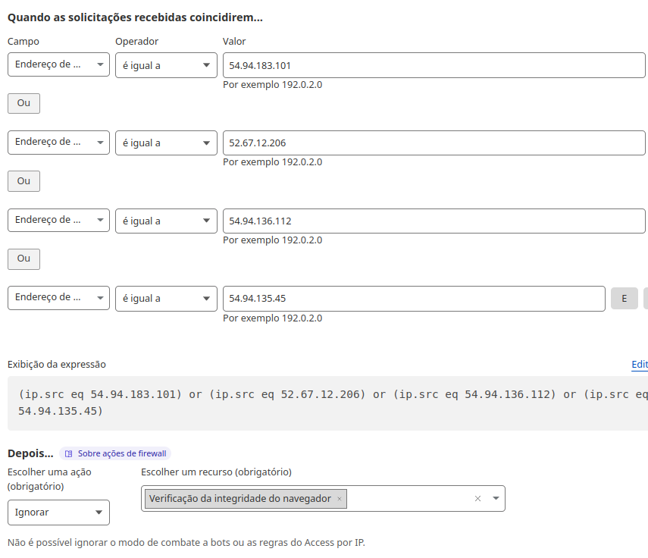The width and height of the screenshot is (648, 558).
Task: Click hint text under the 54.94.183.101 field
Action: click(273, 85)
